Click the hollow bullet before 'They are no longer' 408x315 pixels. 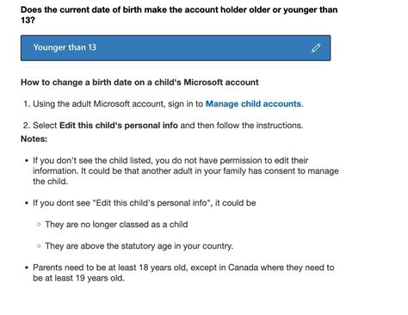pos(39,225)
